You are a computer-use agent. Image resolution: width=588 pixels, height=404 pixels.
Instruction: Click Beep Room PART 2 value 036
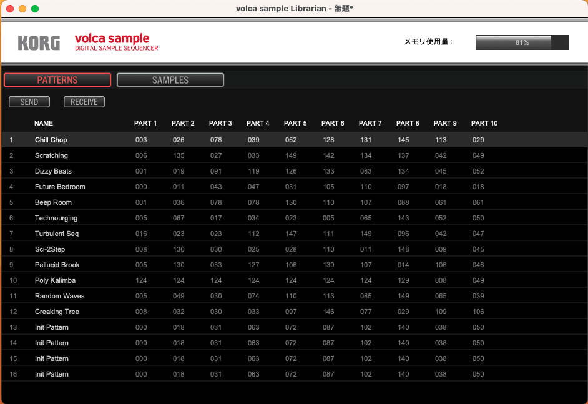(x=179, y=202)
